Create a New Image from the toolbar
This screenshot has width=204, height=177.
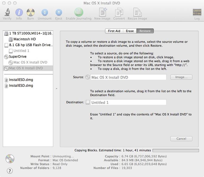[x=102, y=12]
